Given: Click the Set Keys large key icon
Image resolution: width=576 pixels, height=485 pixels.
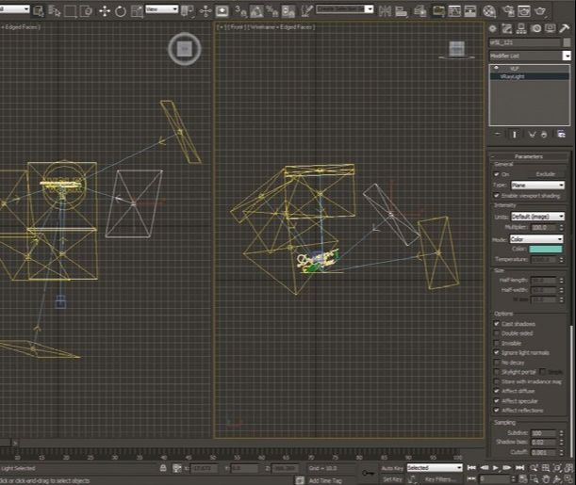Looking at the screenshot, I should 368,473.
